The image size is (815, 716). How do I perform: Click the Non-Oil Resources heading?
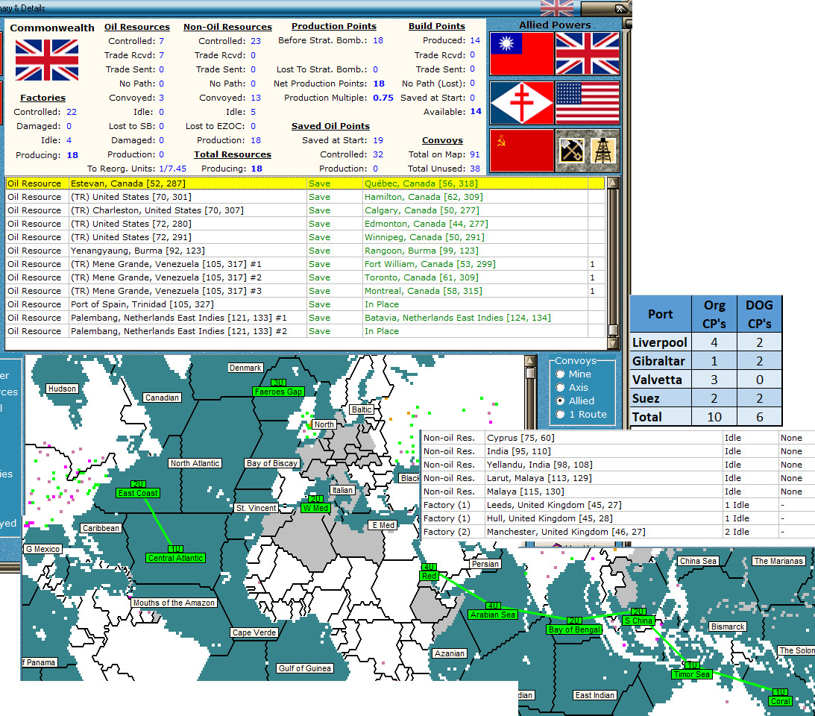click(x=227, y=27)
